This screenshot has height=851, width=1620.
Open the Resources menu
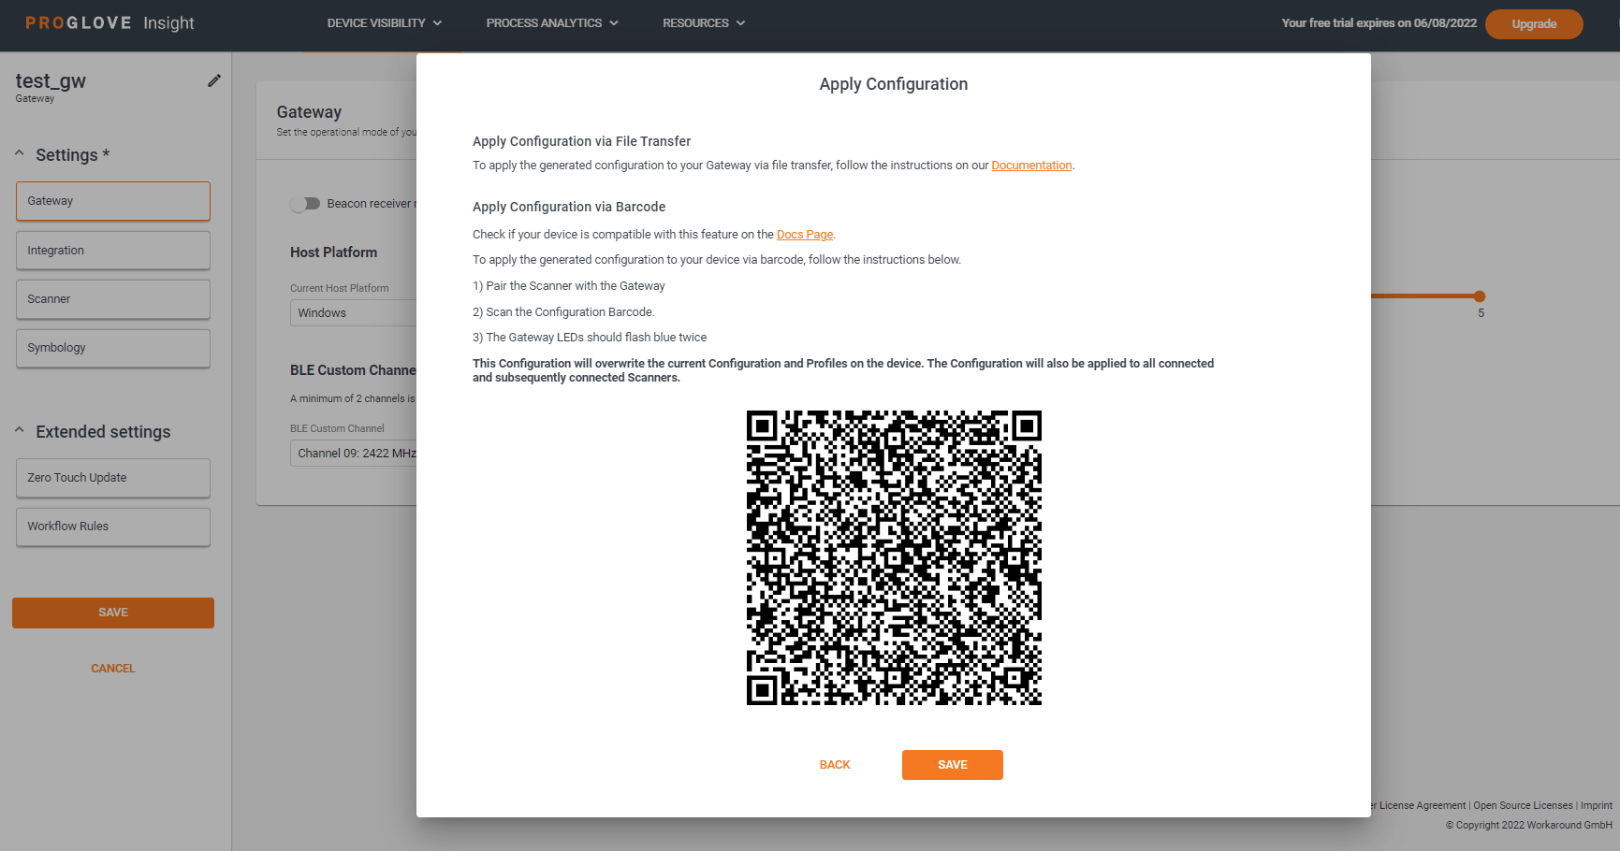click(704, 23)
